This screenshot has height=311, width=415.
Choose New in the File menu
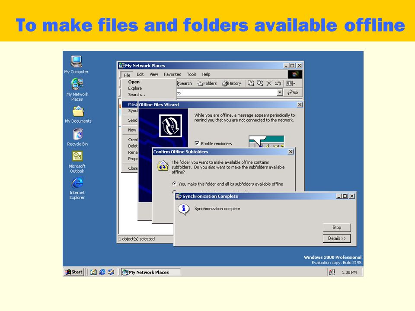click(130, 130)
